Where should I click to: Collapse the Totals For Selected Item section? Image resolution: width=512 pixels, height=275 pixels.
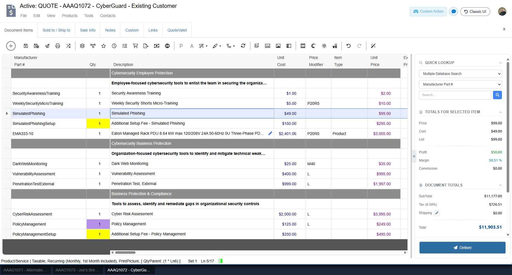[x=500, y=112]
